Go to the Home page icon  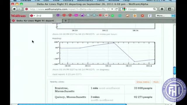[x=162, y=9]
